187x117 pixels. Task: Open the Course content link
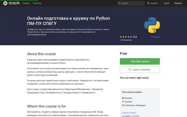[x=129, y=113]
